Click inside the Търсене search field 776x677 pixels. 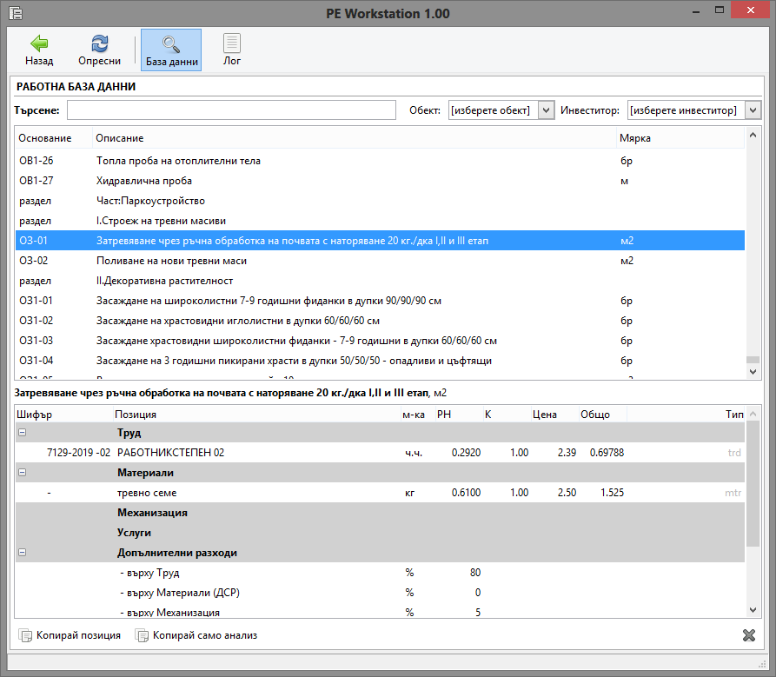click(x=231, y=110)
